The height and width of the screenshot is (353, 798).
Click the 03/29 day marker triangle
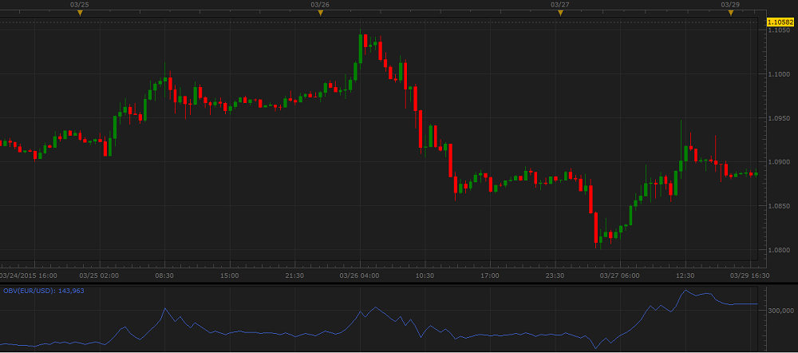[730, 14]
